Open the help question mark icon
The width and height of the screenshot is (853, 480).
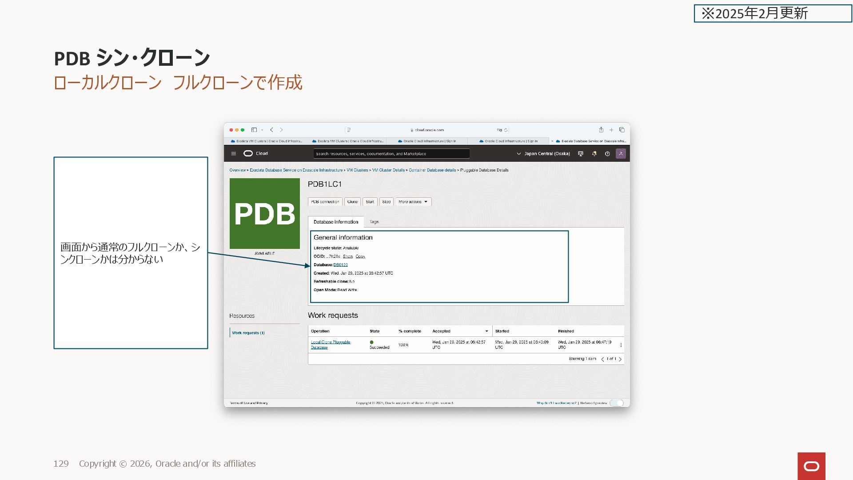pyautogui.click(x=607, y=153)
